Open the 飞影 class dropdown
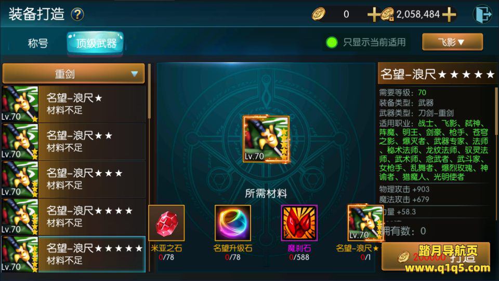The height and width of the screenshot is (281, 499). (452, 42)
